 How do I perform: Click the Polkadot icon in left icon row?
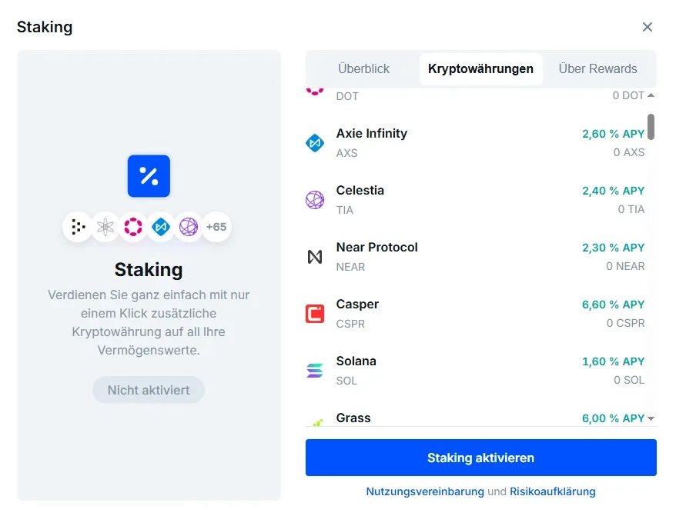(133, 227)
